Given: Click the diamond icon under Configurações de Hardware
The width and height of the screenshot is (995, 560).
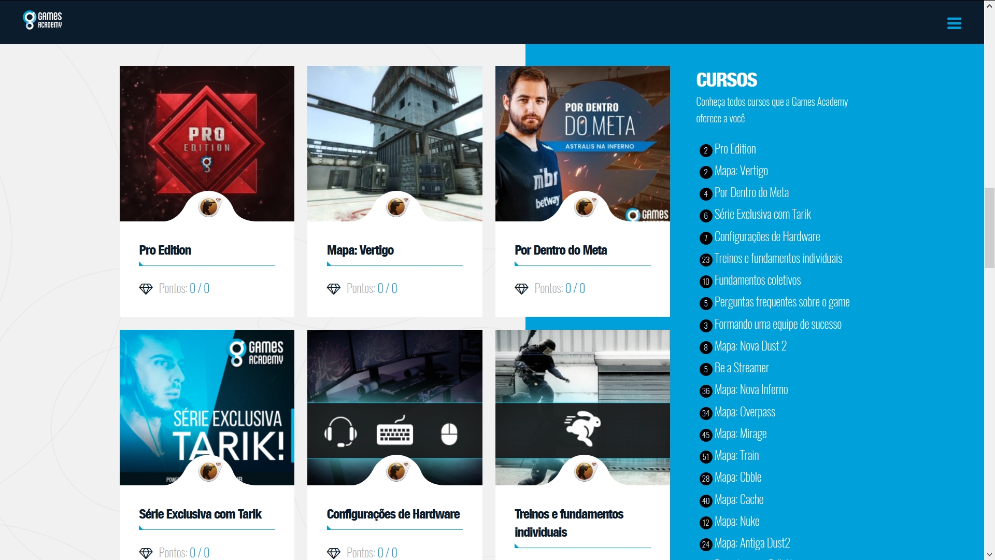Looking at the screenshot, I should pos(334,553).
